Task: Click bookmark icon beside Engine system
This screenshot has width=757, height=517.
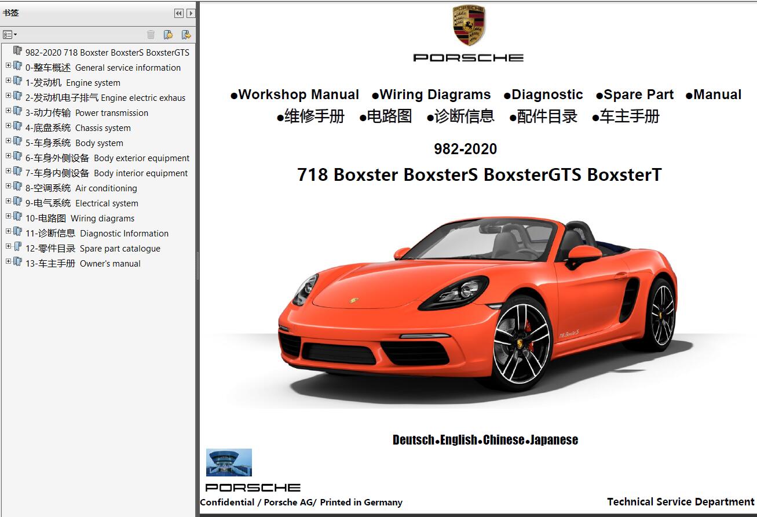Action: [17, 81]
